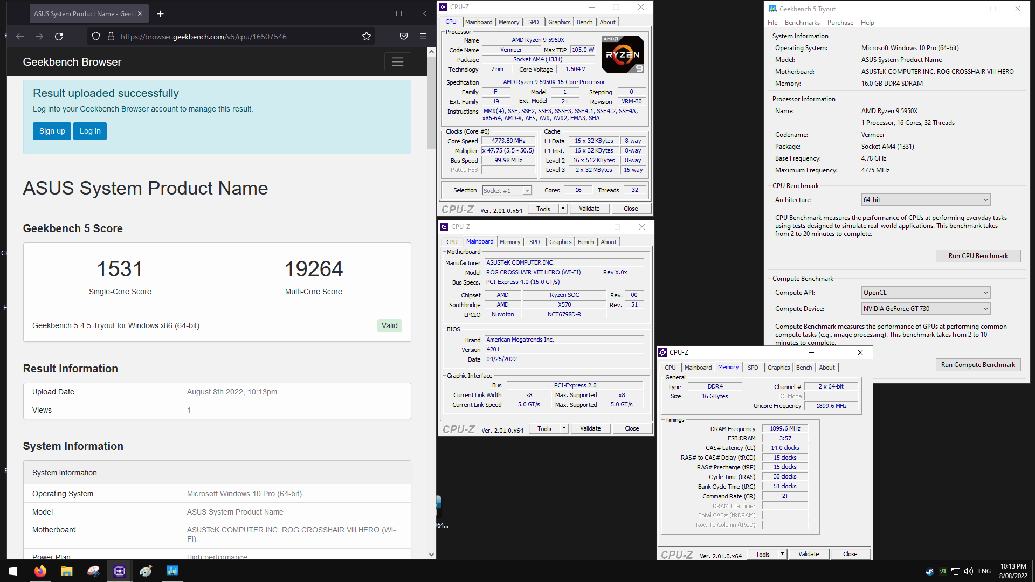1035x582 pixels.
Task: Reload the Geekbench page in Firefox
Action: [x=59, y=37]
